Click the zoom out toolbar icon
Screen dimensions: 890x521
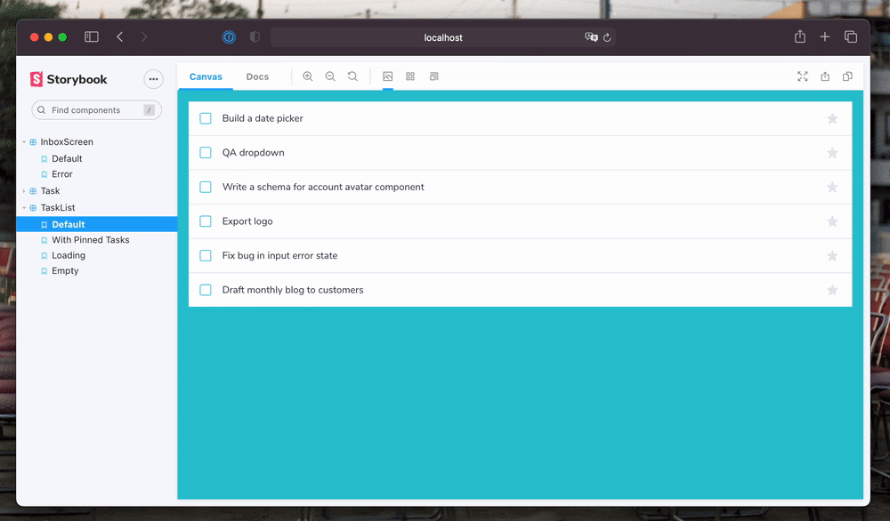click(x=330, y=76)
